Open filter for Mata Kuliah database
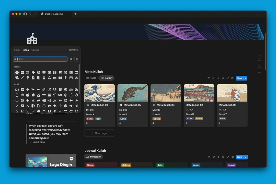 (209, 78)
